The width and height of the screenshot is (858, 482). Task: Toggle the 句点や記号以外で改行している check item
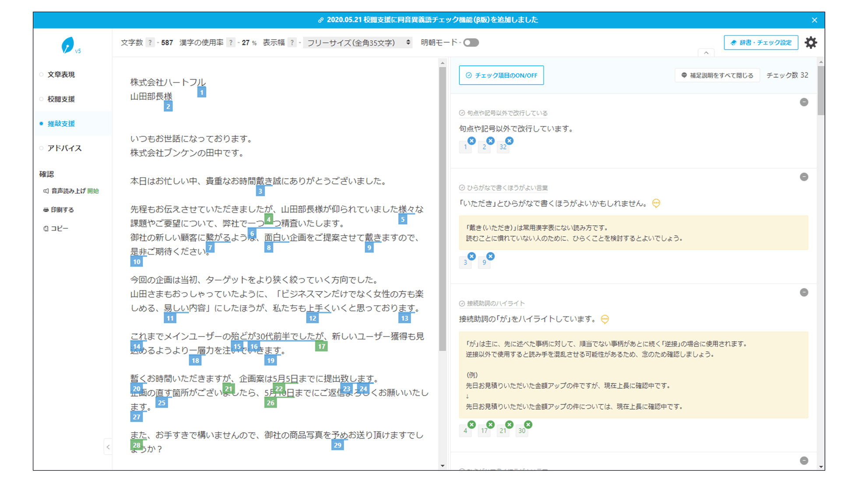click(x=503, y=113)
